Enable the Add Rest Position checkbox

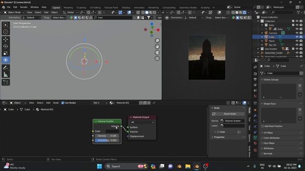tap(263, 126)
